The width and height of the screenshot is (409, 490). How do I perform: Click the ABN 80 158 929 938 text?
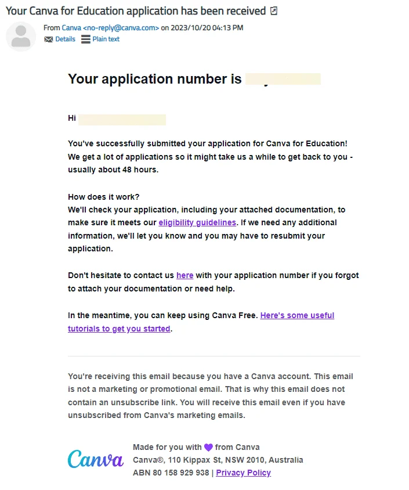click(171, 473)
